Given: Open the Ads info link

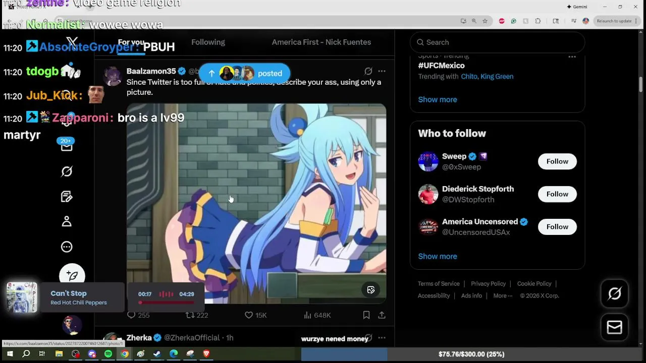Looking at the screenshot, I should (x=471, y=296).
